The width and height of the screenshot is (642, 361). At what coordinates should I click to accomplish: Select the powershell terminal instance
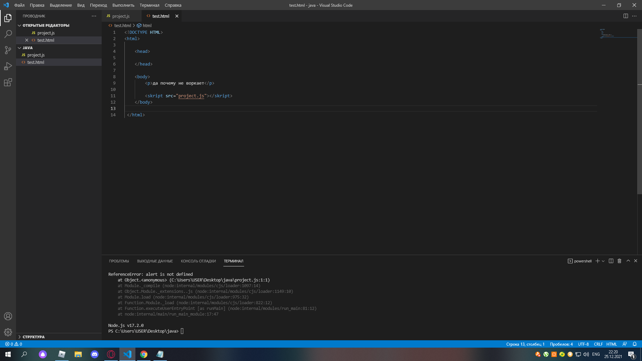point(579,261)
